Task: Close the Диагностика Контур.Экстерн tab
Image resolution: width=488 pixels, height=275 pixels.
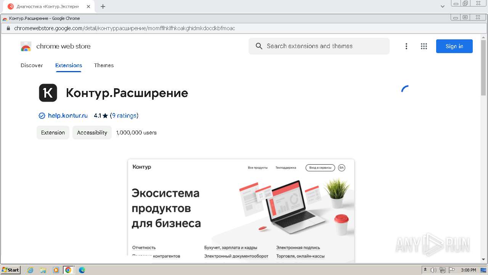Action: [88, 6]
